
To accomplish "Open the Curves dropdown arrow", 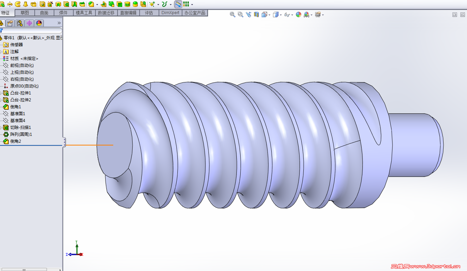I will click(x=171, y=4).
